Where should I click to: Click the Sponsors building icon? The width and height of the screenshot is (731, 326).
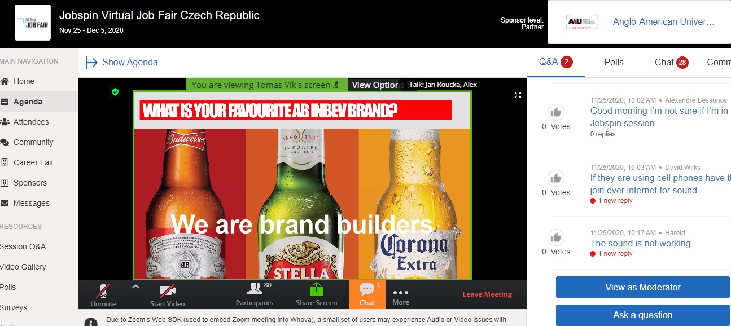pyautogui.click(x=5, y=183)
